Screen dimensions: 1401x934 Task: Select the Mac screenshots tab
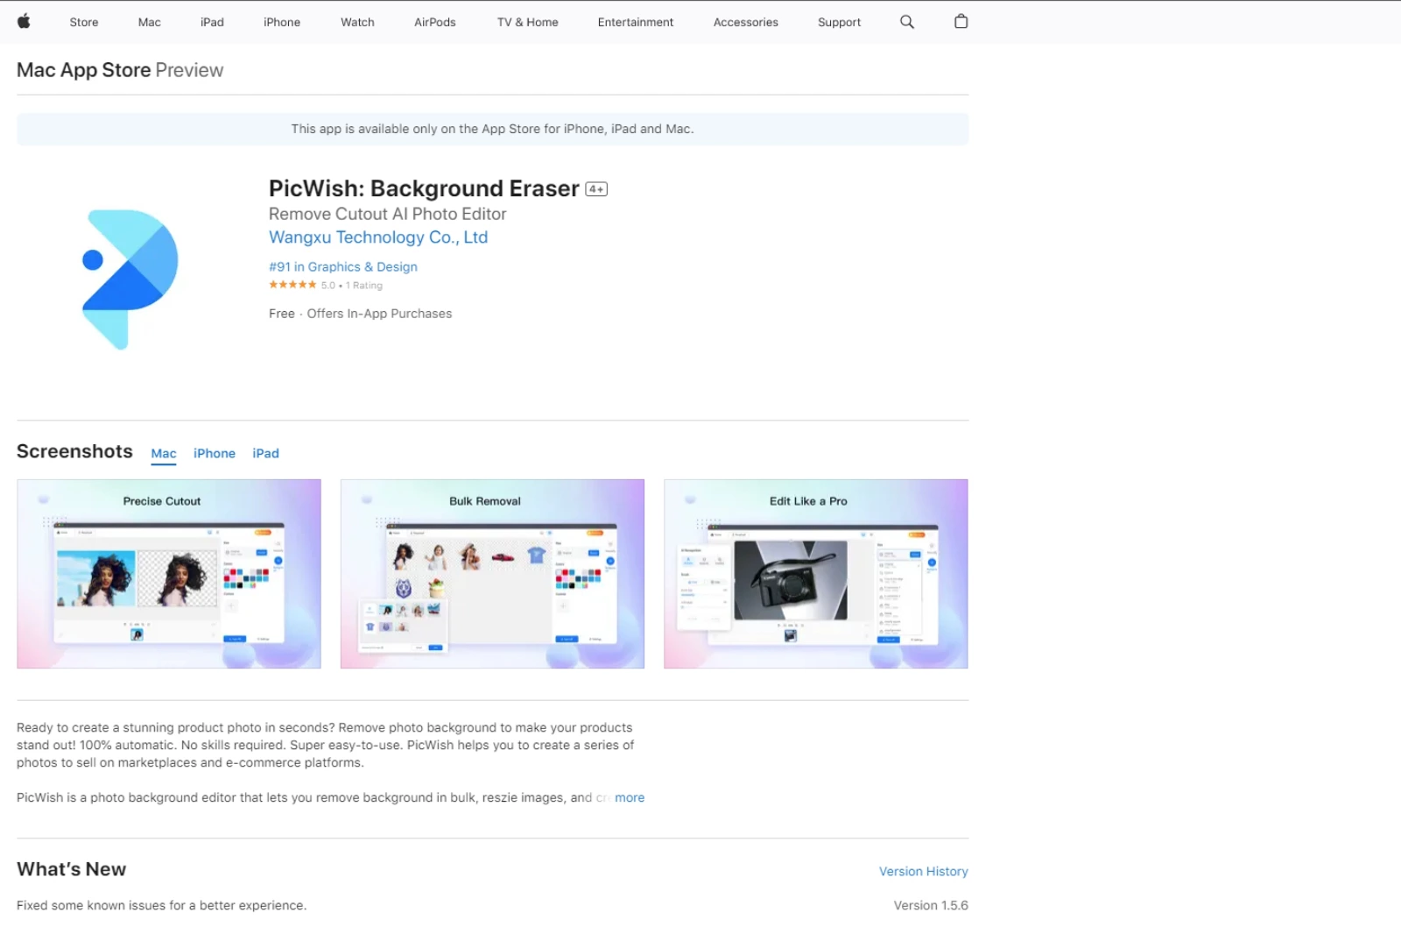(164, 454)
